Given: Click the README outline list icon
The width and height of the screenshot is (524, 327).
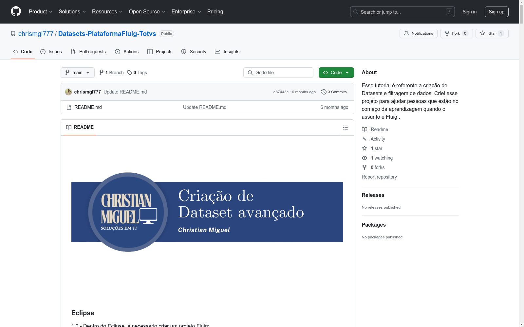Looking at the screenshot, I should [346, 128].
